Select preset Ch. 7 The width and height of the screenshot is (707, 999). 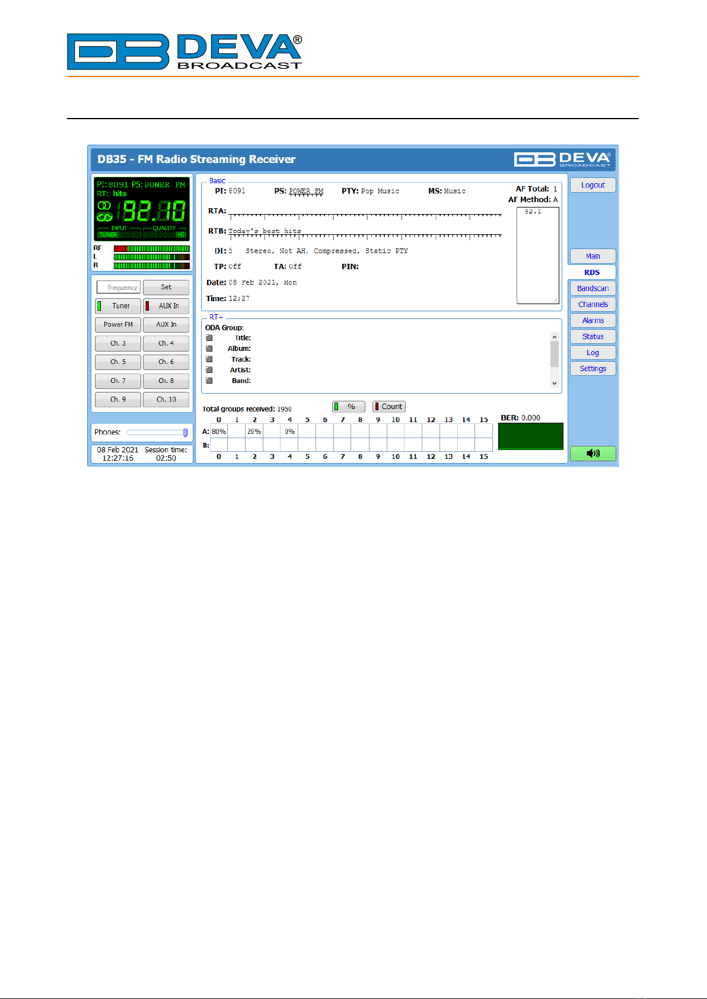(118, 381)
